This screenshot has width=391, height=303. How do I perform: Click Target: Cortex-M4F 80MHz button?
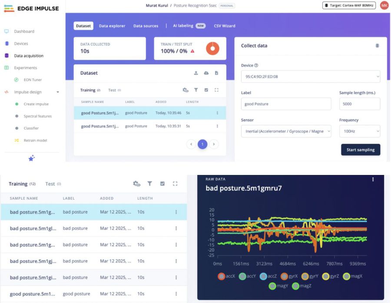349,5
